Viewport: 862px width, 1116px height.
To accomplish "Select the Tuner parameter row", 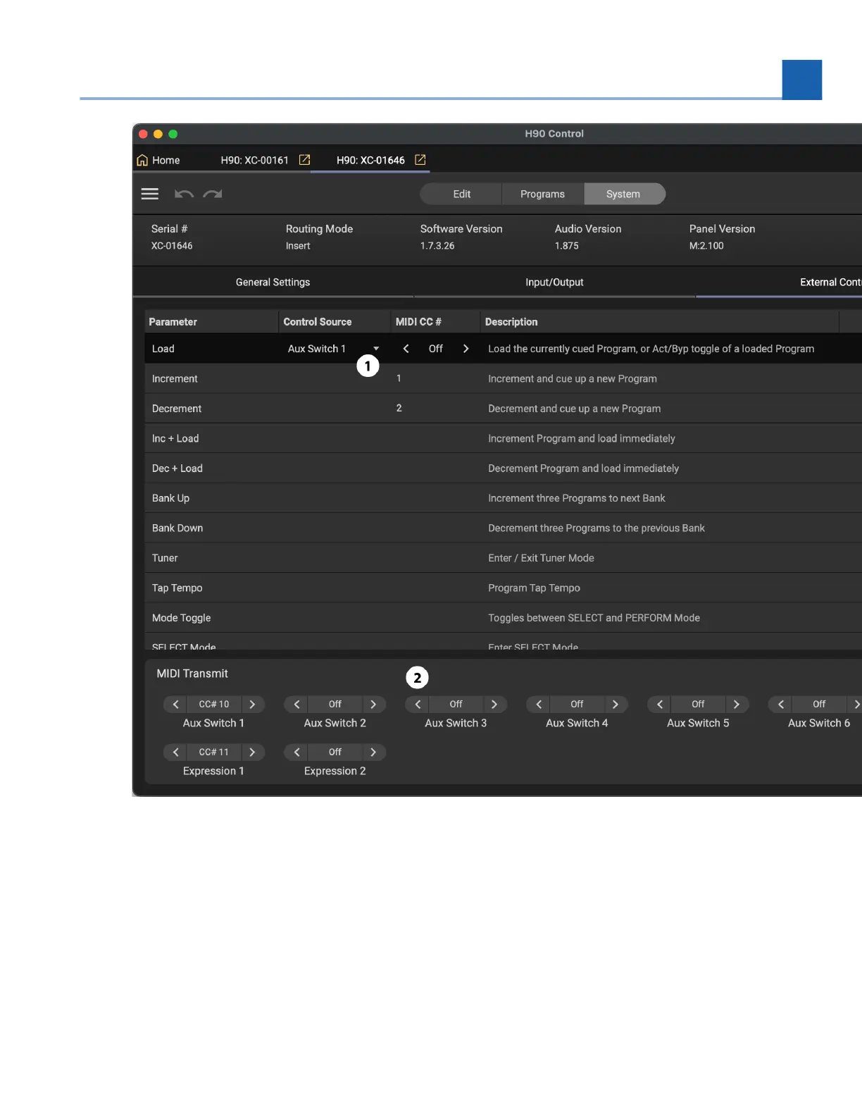I will click(x=503, y=558).
